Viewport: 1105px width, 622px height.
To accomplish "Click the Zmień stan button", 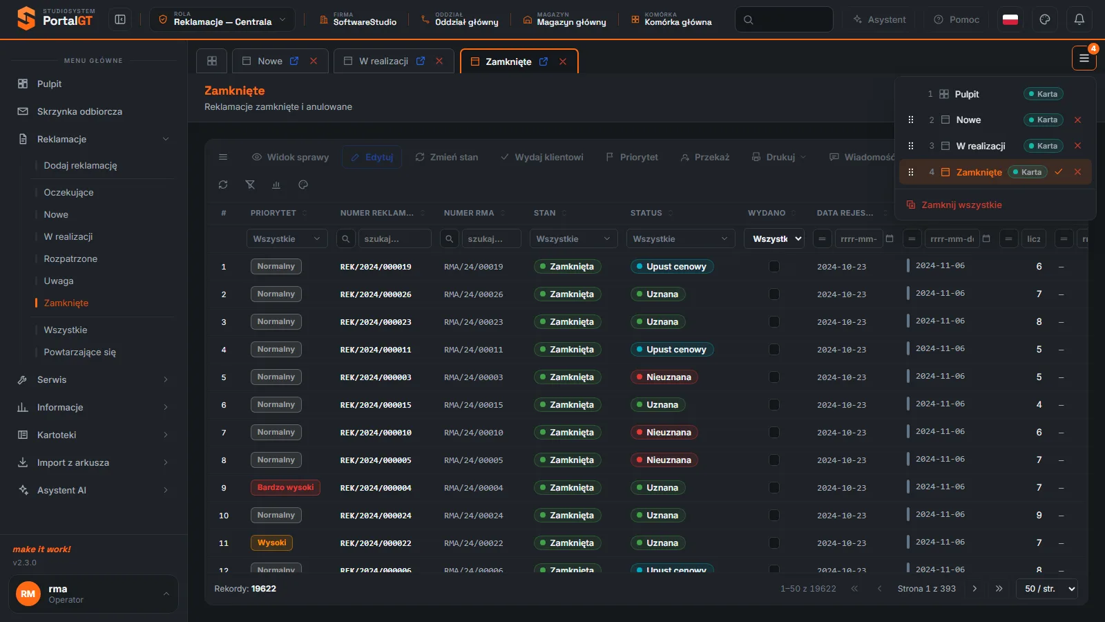I will click(x=447, y=157).
